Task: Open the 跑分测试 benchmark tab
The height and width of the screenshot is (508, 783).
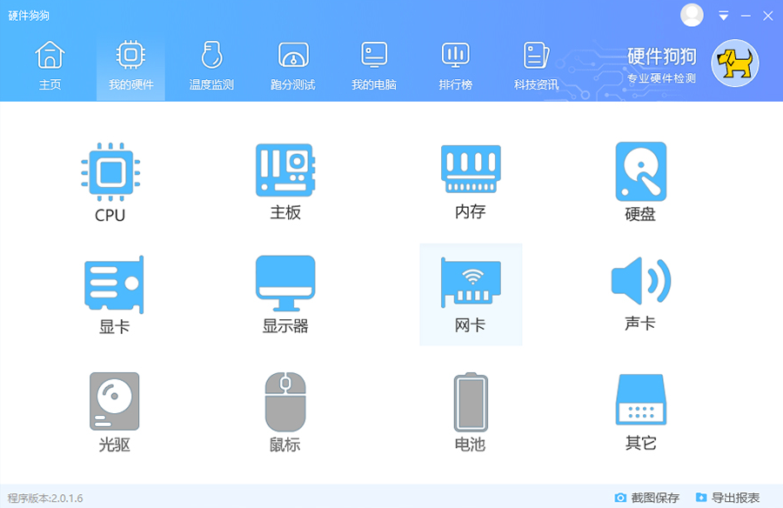Action: (293, 66)
